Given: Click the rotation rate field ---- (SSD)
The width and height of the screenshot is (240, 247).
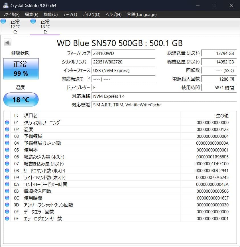Looking at the screenshot, I should coord(219,70).
